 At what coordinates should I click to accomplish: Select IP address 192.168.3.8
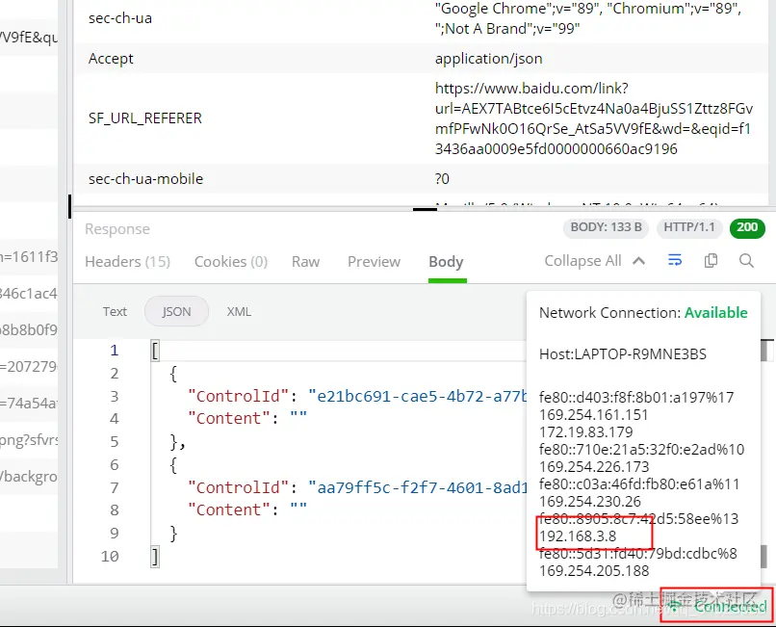[578, 536]
